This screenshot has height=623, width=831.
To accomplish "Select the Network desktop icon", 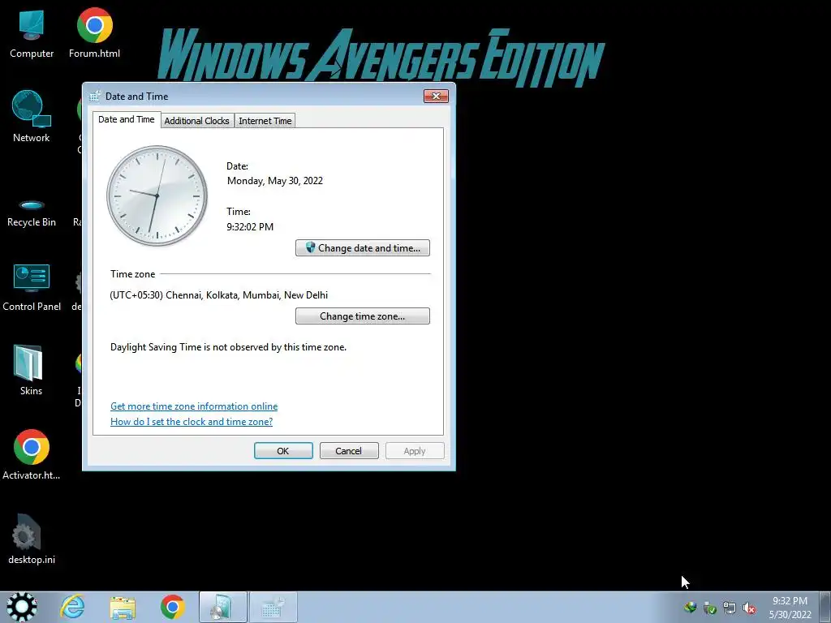I will click(32, 117).
